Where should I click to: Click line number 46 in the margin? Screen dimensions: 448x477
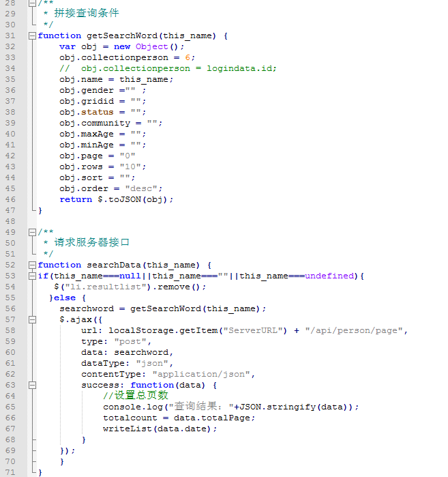coord(10,199)
